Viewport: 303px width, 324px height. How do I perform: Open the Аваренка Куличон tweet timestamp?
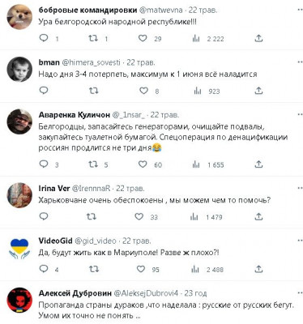(x=164, y=115)
